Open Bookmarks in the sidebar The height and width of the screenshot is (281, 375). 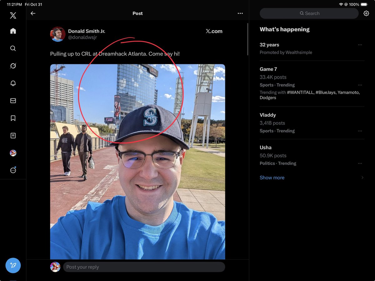[13, 118]
